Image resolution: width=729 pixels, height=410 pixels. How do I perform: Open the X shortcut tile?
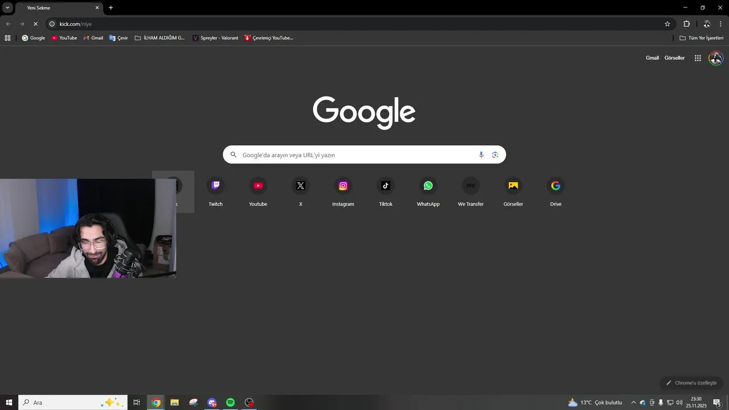[x=301, y=192]
